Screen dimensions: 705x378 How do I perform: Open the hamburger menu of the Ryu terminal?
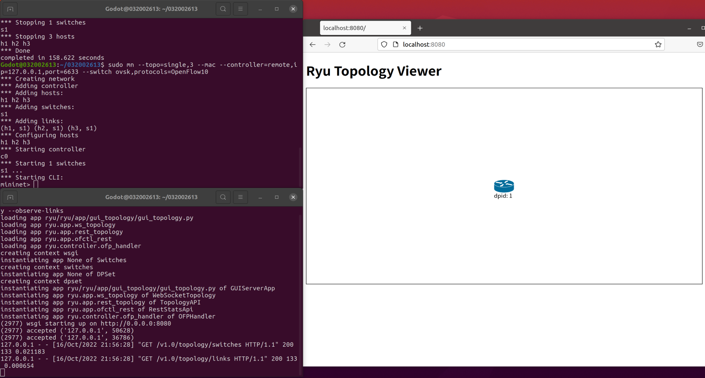click(240, 197)
